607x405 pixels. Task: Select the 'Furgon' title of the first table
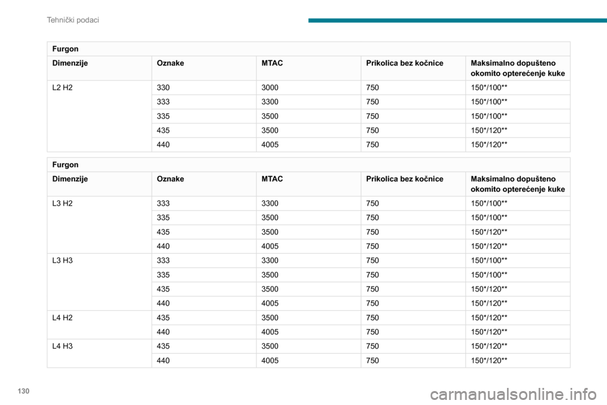click(x=65, y=49)
